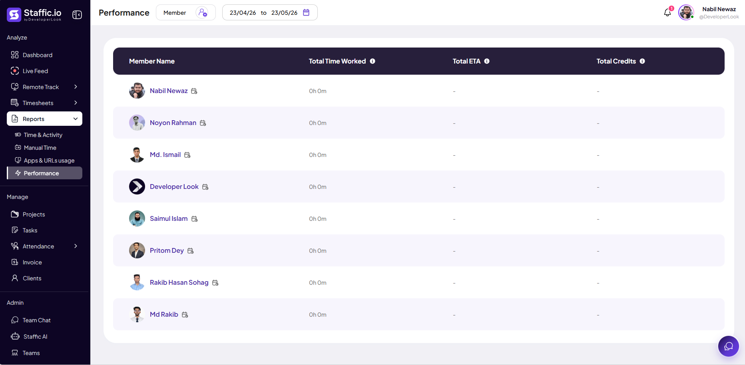Click the Staffic.io logo
745x365 pixels.
click(34, 14)
